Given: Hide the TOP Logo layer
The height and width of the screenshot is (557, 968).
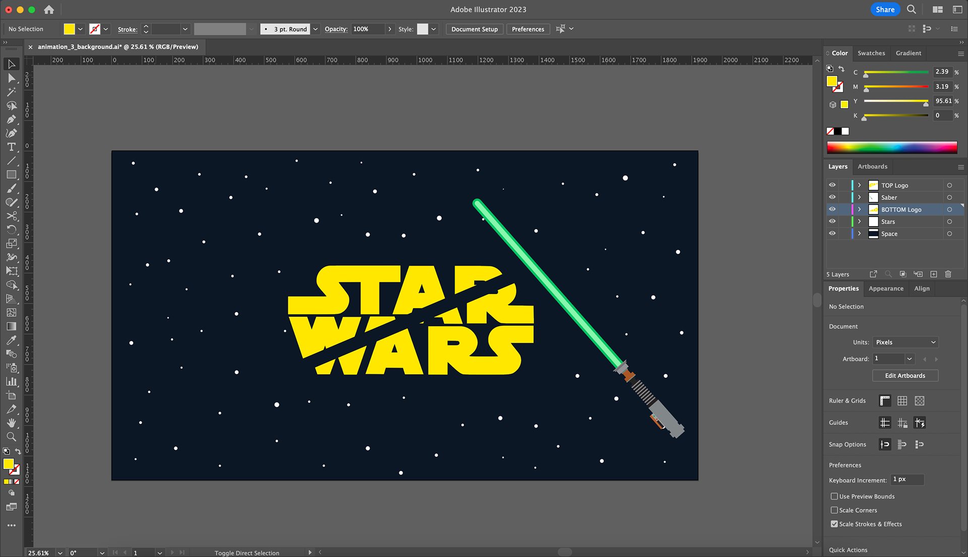Looking at the screenshot, I should point(832,185).
